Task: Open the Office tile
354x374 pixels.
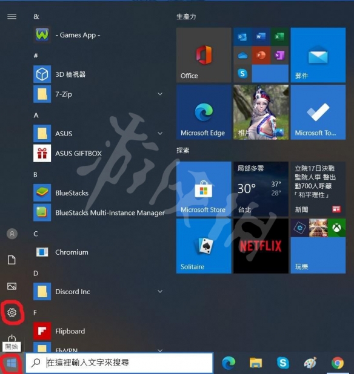Action: click(204, 55)
